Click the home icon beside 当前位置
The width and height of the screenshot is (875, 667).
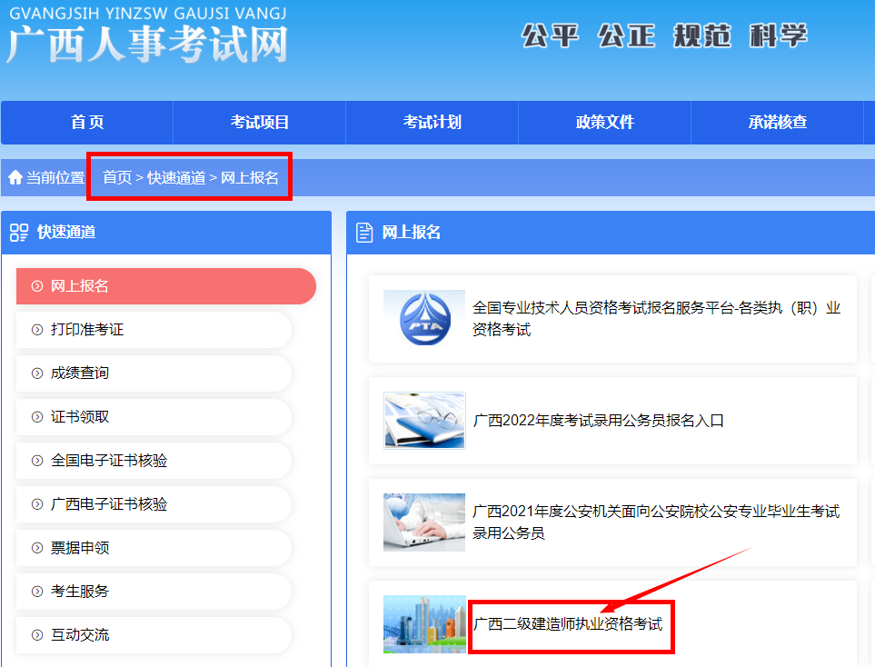click(x=15, y=177)
